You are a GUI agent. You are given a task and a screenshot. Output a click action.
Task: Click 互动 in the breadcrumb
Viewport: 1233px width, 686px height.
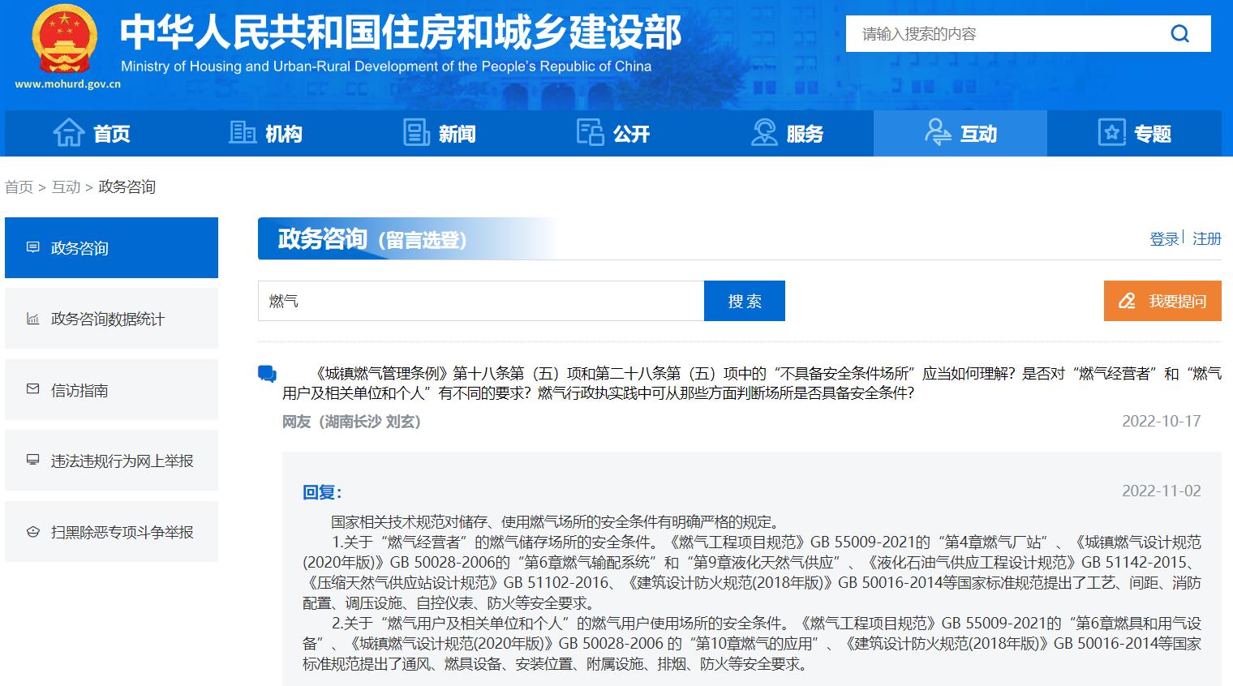67,187
